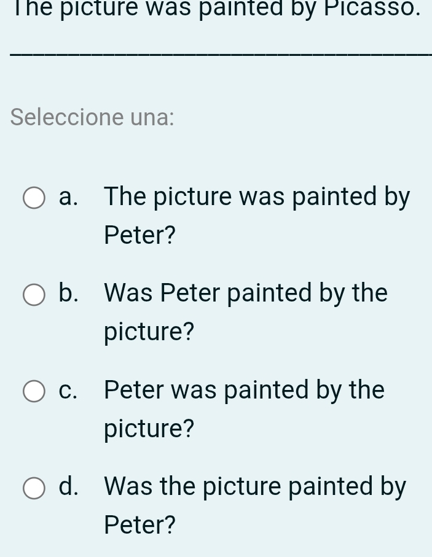The height and width of the screenshot is (557, 432).
Task: Click the letter 'a.' label
Action: [68, 197]
